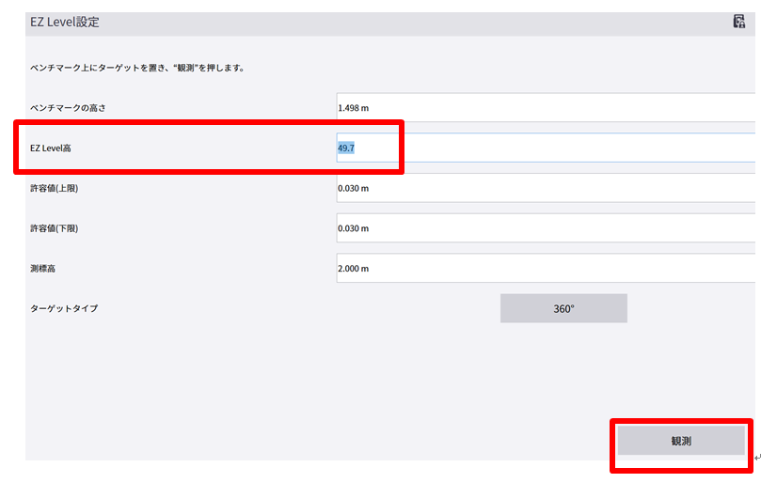Click the 測標高 field showing 2.000 m
761x483 pixels.
[546, 268]
